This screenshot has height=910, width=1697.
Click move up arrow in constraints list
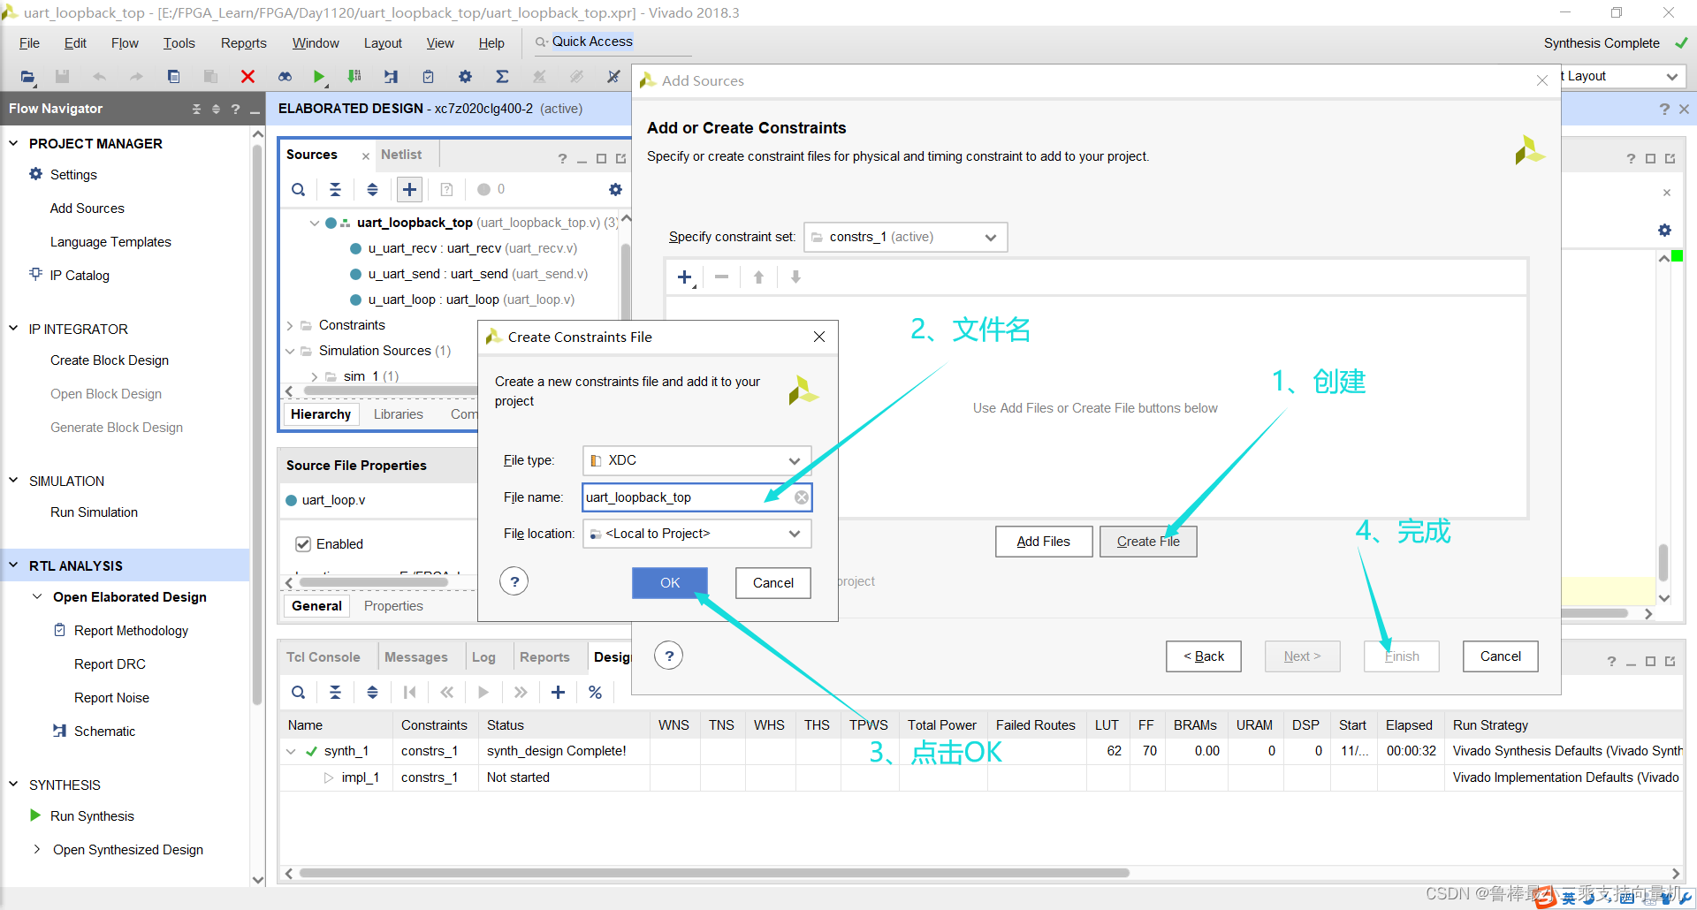click(758, 277)
